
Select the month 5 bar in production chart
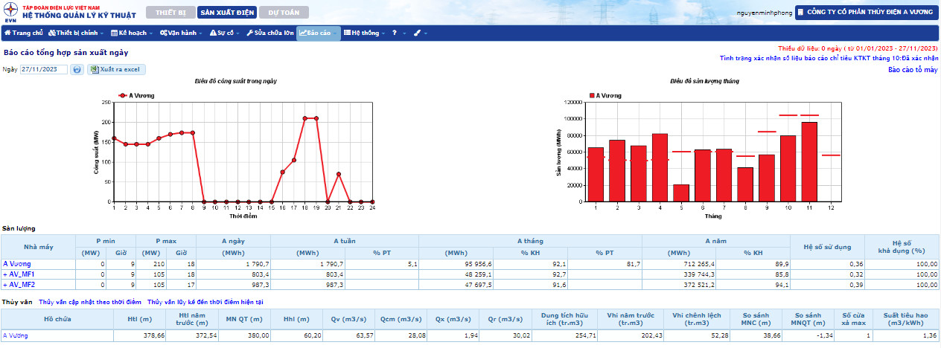(x=681, y=193)
